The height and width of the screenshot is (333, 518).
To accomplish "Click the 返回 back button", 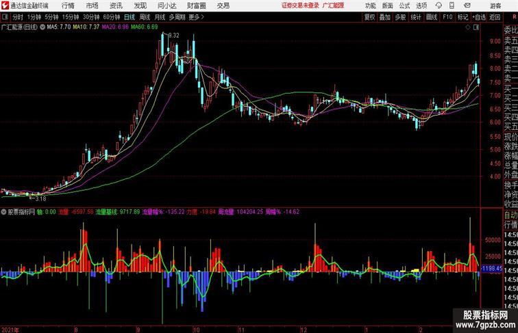I will coord(495,17).
